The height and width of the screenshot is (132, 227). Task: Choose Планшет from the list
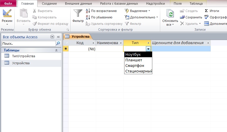pyautogui.click(x=138, y=60)
